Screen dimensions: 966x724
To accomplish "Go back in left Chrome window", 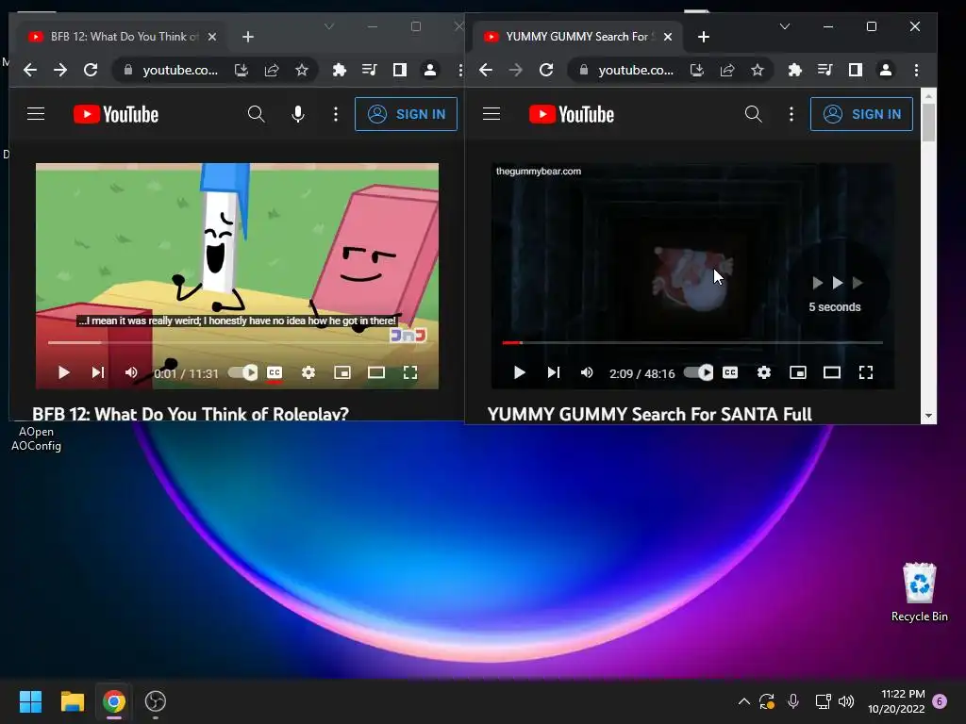I will pos(29,70).
